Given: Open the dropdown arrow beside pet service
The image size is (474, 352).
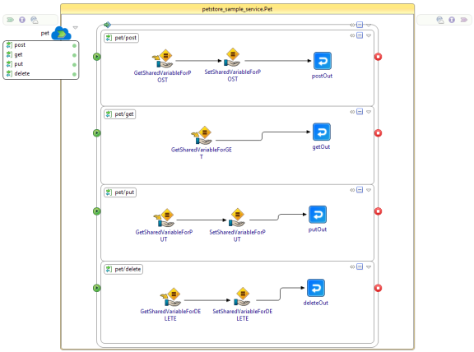Looking at the screenshot, I should click(x=76, y=27).
